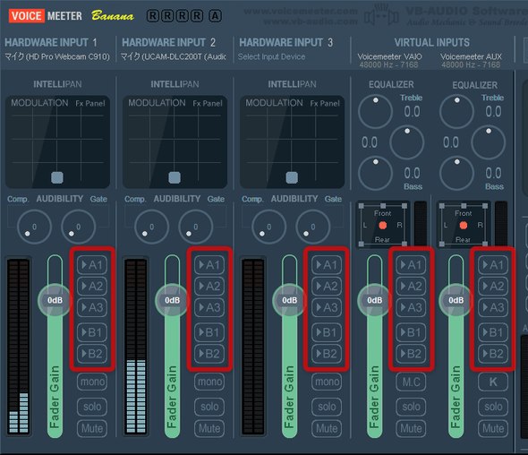The width and height of the screenshot is (528, 455).
Task: Click the Input 1 fader gain knob
Action: click(55, 300)
